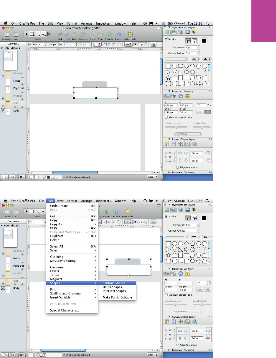Select the star shape in upper shape palette
The image size is (276, 358).
pos(168,78)
